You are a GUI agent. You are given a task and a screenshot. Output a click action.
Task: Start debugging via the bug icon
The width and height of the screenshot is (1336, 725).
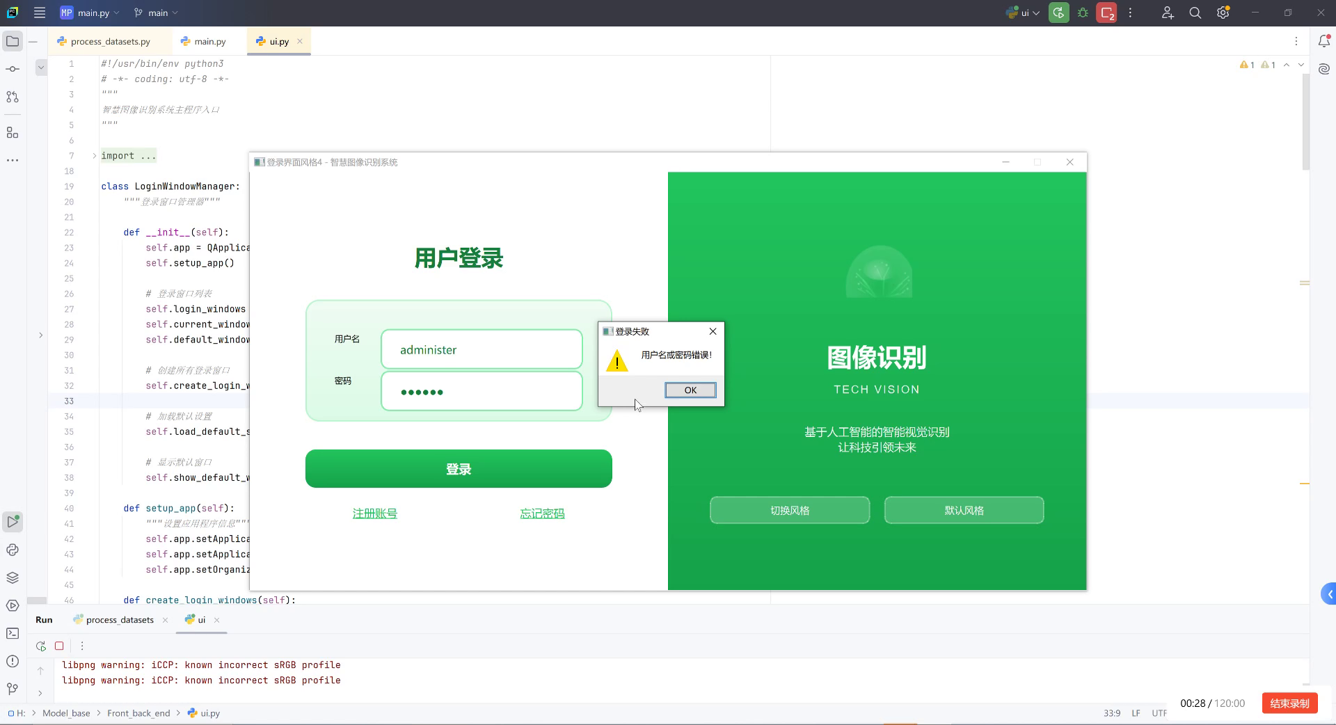pyautogui.click(x=1082, y=13)
